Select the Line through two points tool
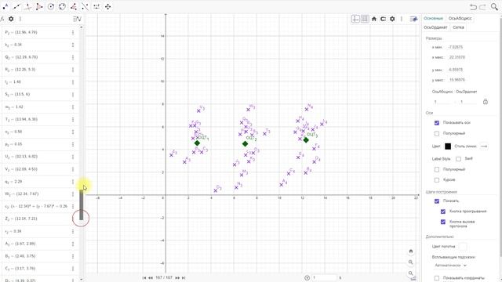This screenshot has width=502, height=282. [17, 6]
